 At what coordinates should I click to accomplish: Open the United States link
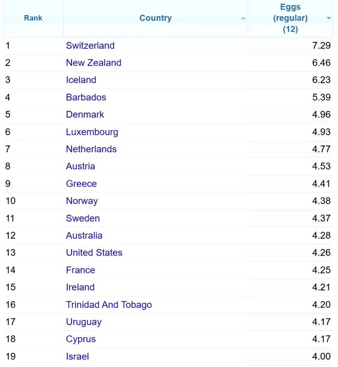(x=94, y=253)
